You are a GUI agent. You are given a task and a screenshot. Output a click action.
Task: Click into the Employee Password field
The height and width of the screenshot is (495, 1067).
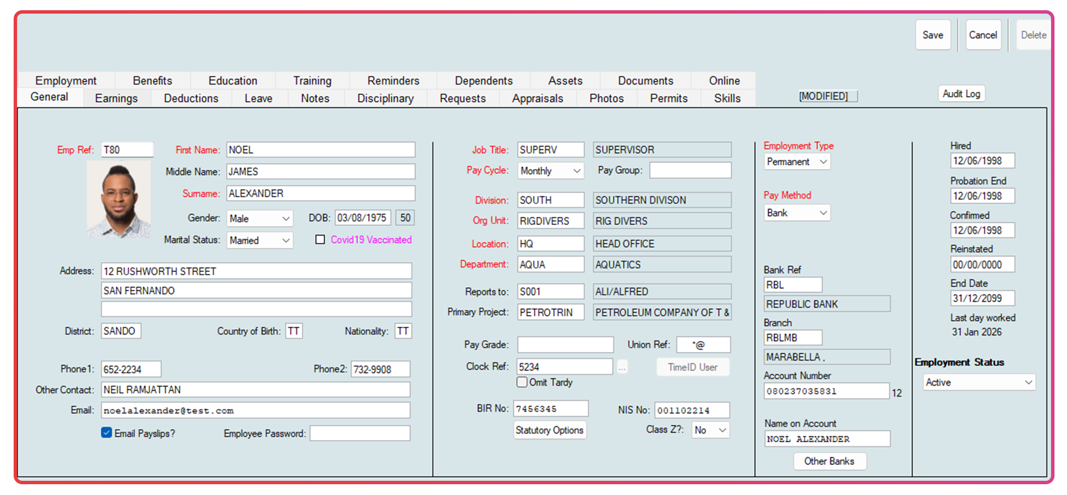359,434
